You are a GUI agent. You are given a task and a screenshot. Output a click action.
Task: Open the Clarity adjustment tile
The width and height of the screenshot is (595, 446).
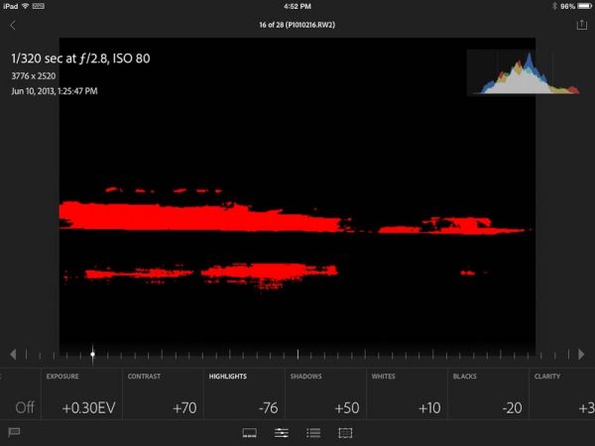point(562,394)
